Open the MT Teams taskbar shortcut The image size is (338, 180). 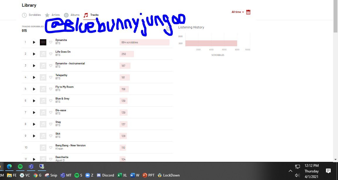click(x=66, y=175)
